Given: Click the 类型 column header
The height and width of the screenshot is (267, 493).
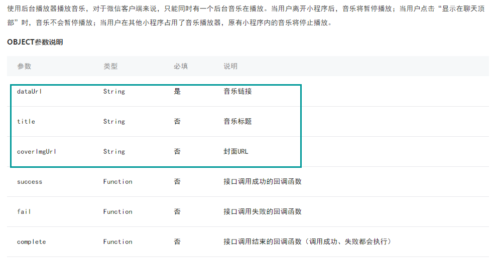Looking at the screenshot, I should coord(110,66).
